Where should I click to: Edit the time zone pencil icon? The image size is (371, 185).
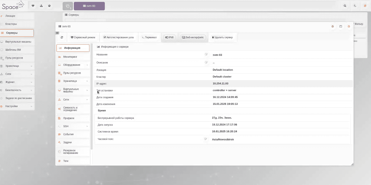click(206, 139)
